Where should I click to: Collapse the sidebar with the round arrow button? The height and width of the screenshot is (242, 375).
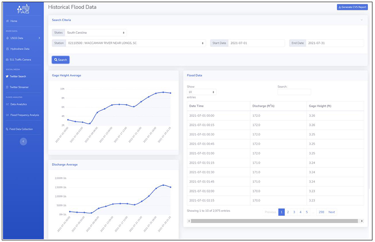(x=23, y=141)
